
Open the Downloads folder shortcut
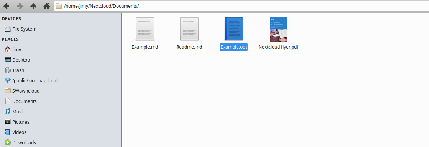point(61,143)
